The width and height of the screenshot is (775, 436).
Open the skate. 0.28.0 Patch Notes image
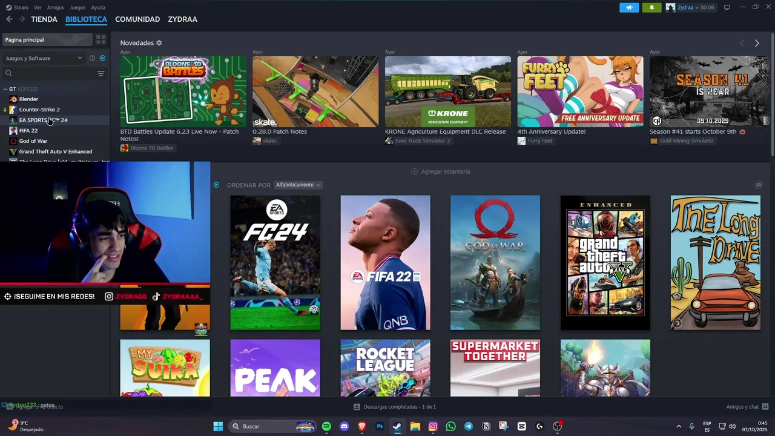(x=315, y=91)
